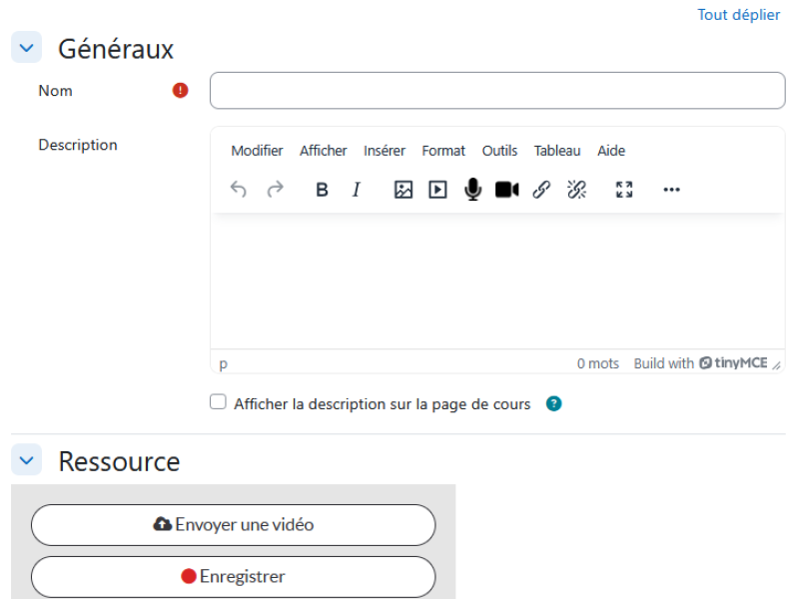Image resolution: width=799 pixels, height=599 pixels.
Task: Remove a link with the unlink icon
Action: pos(576,190)
